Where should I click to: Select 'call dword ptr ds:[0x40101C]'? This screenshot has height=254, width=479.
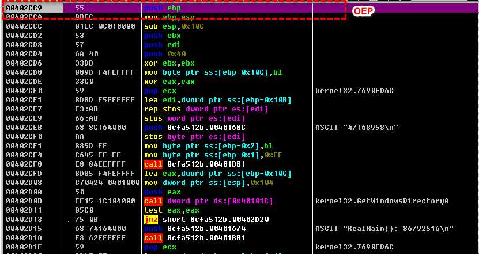click(x=208, y=201)
